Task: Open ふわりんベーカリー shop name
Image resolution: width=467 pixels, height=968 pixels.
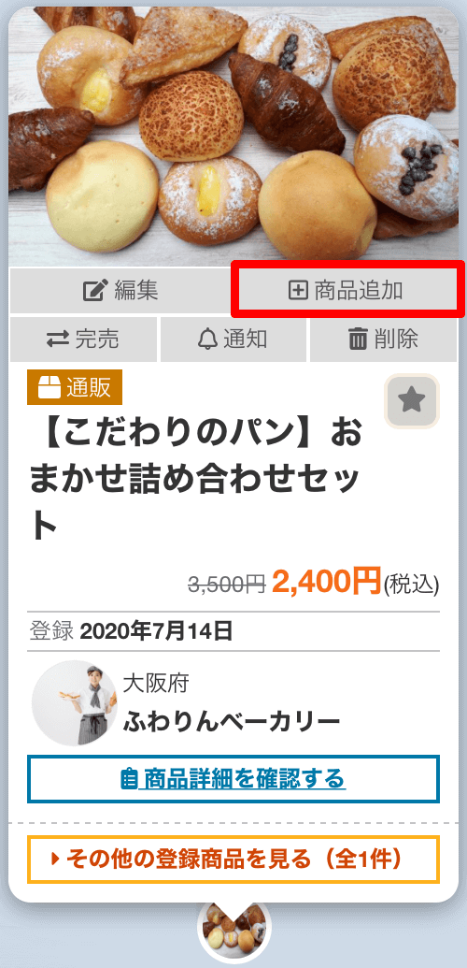Action: pyautogui.click(x=232, y=720)
